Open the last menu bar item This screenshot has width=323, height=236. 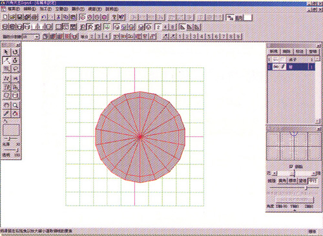point(112,9)
